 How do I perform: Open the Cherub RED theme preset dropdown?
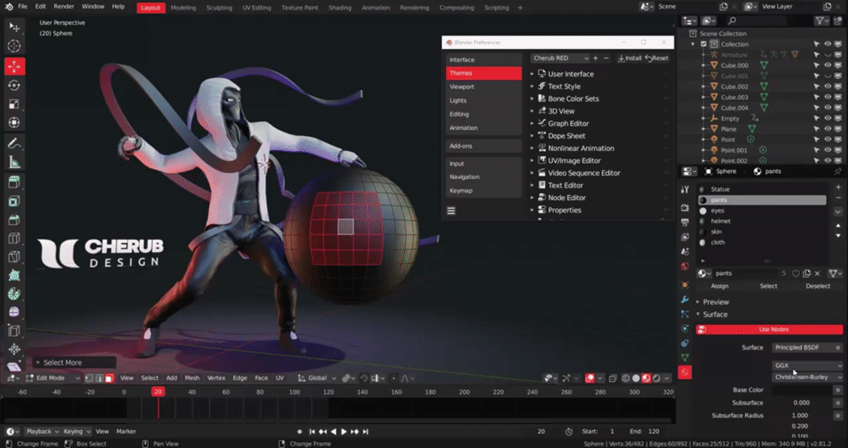tap(561, 58)
